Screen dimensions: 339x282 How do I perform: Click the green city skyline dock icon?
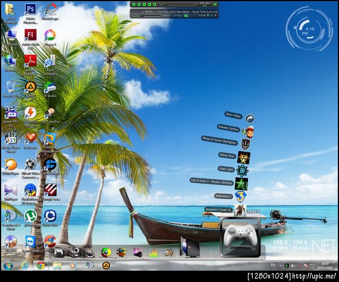pos(153,253)
